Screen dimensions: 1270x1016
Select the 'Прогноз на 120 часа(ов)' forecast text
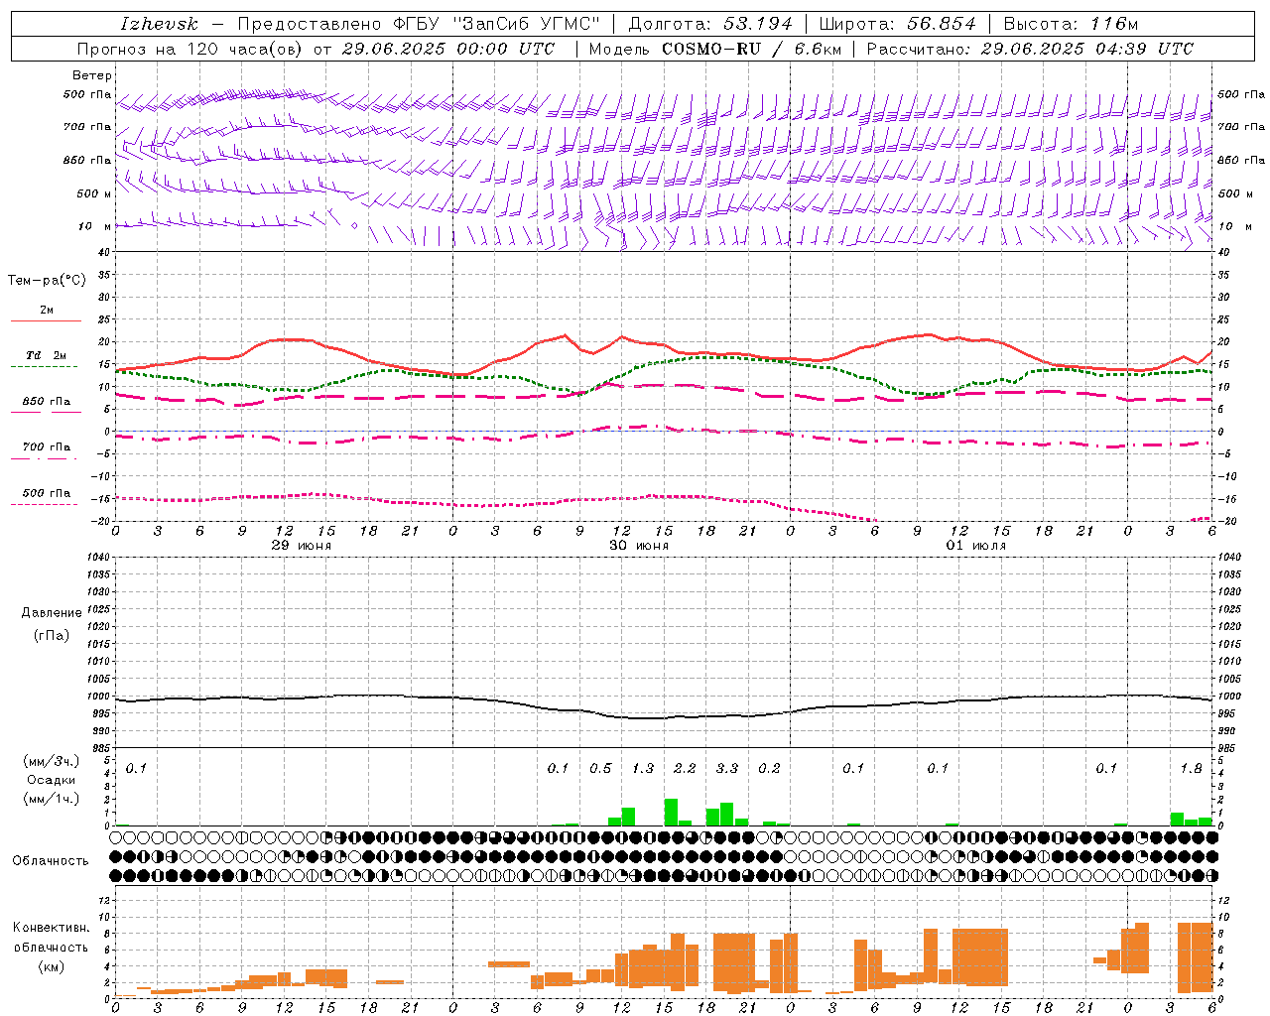[190, 49]
